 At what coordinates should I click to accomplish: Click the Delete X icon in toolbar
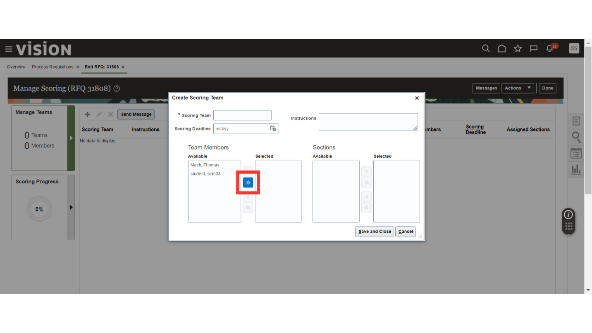(x=111, y=114)
